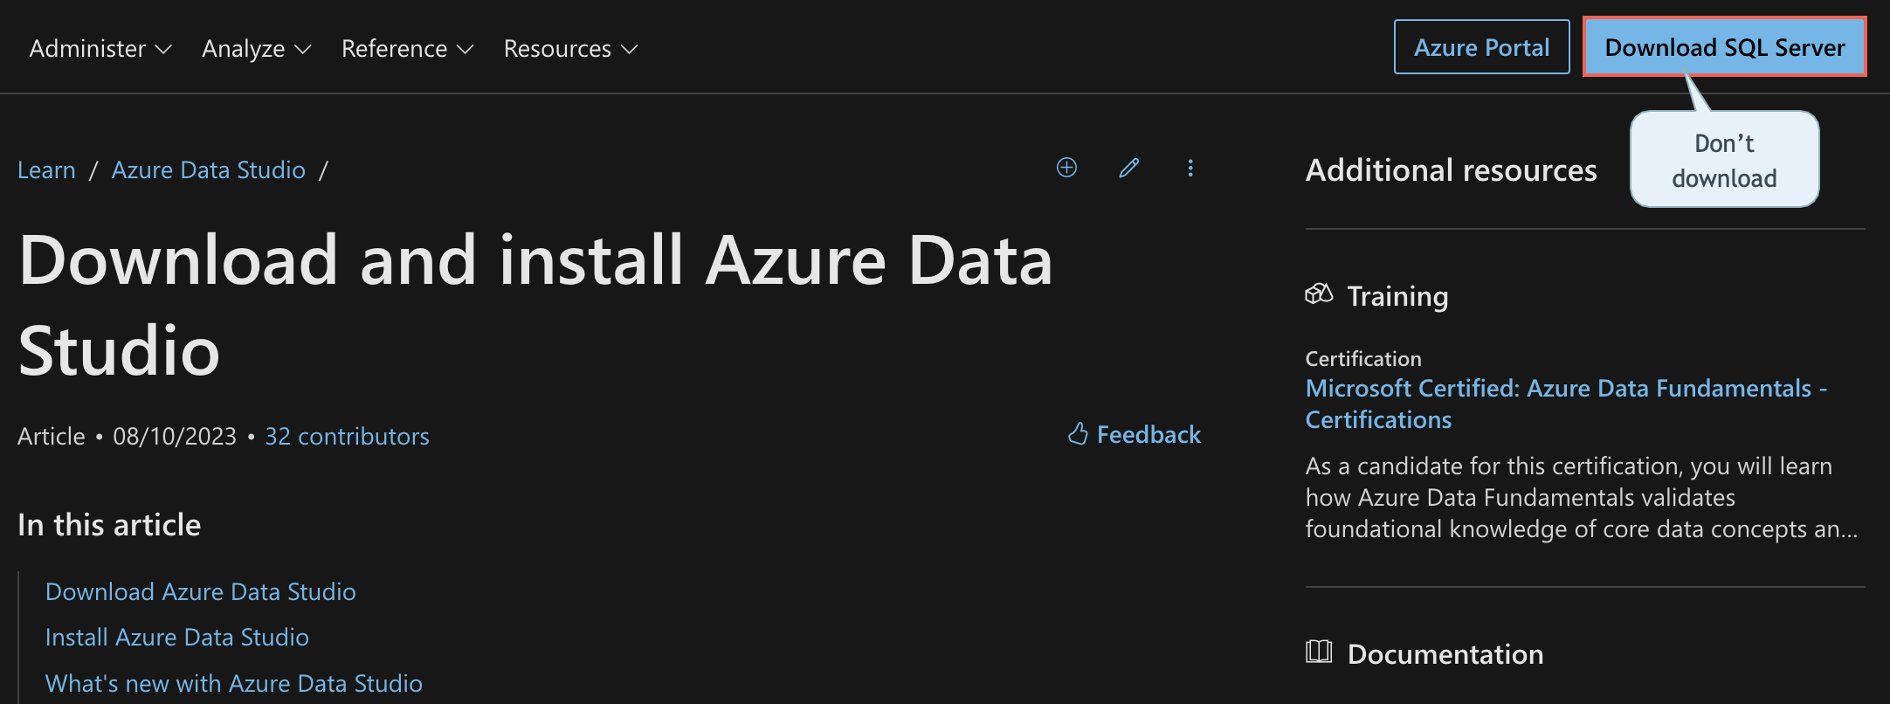Open the Azure Data Studio breadcrumb link

(x=209, y=169)
